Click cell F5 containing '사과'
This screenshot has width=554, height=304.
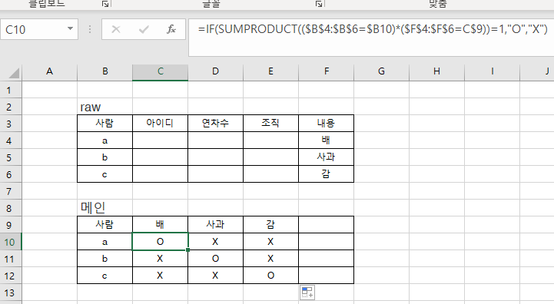click(x=326, y=157)
